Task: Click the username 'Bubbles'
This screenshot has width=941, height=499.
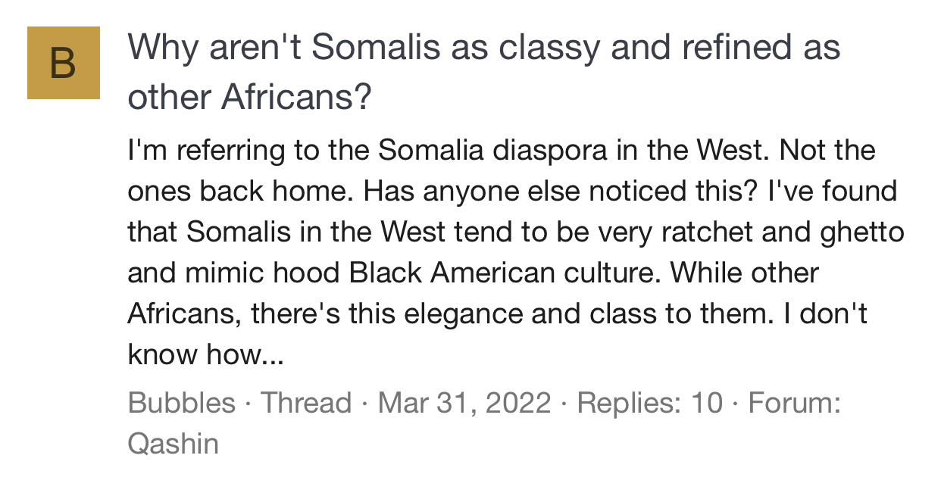Action: (x=181, y=402)
